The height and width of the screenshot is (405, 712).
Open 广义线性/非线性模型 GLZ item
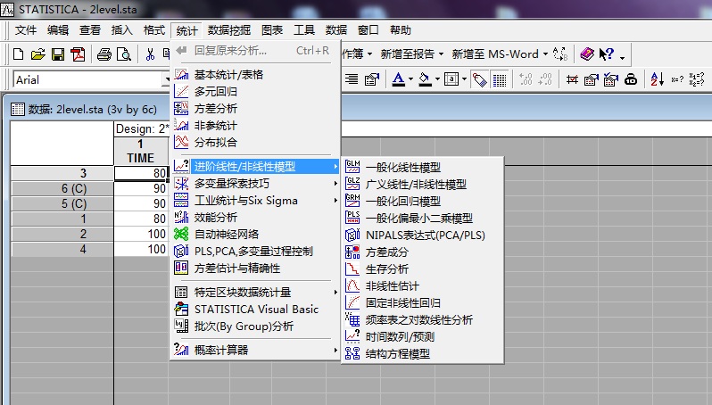(x=422, y=184)
